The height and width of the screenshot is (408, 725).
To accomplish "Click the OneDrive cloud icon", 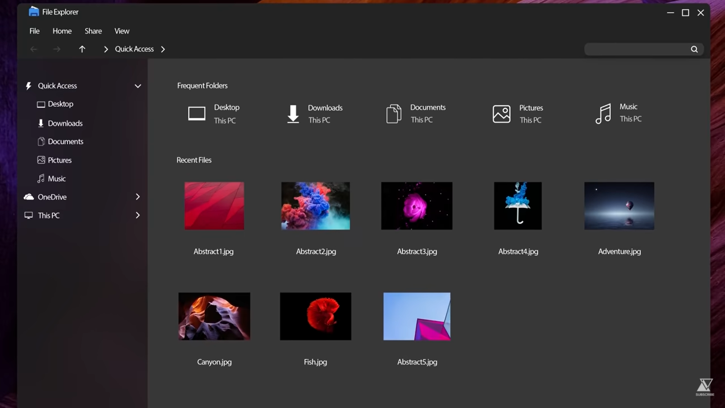I will [x=28, y=196].
